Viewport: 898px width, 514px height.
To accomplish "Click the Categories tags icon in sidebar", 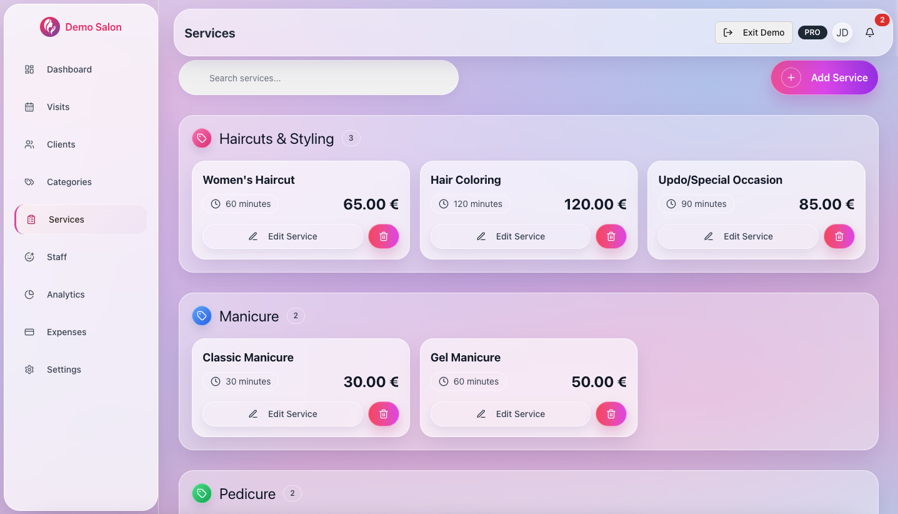I will tap(29, 182).
